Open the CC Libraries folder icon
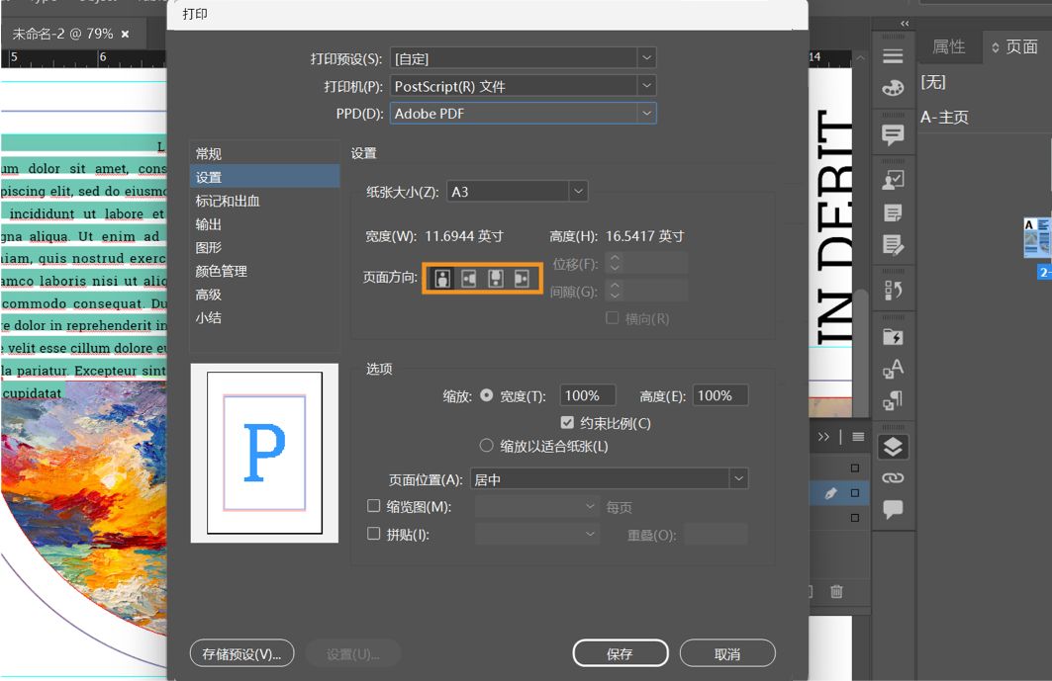1052x681 pixels. (893, 336)
